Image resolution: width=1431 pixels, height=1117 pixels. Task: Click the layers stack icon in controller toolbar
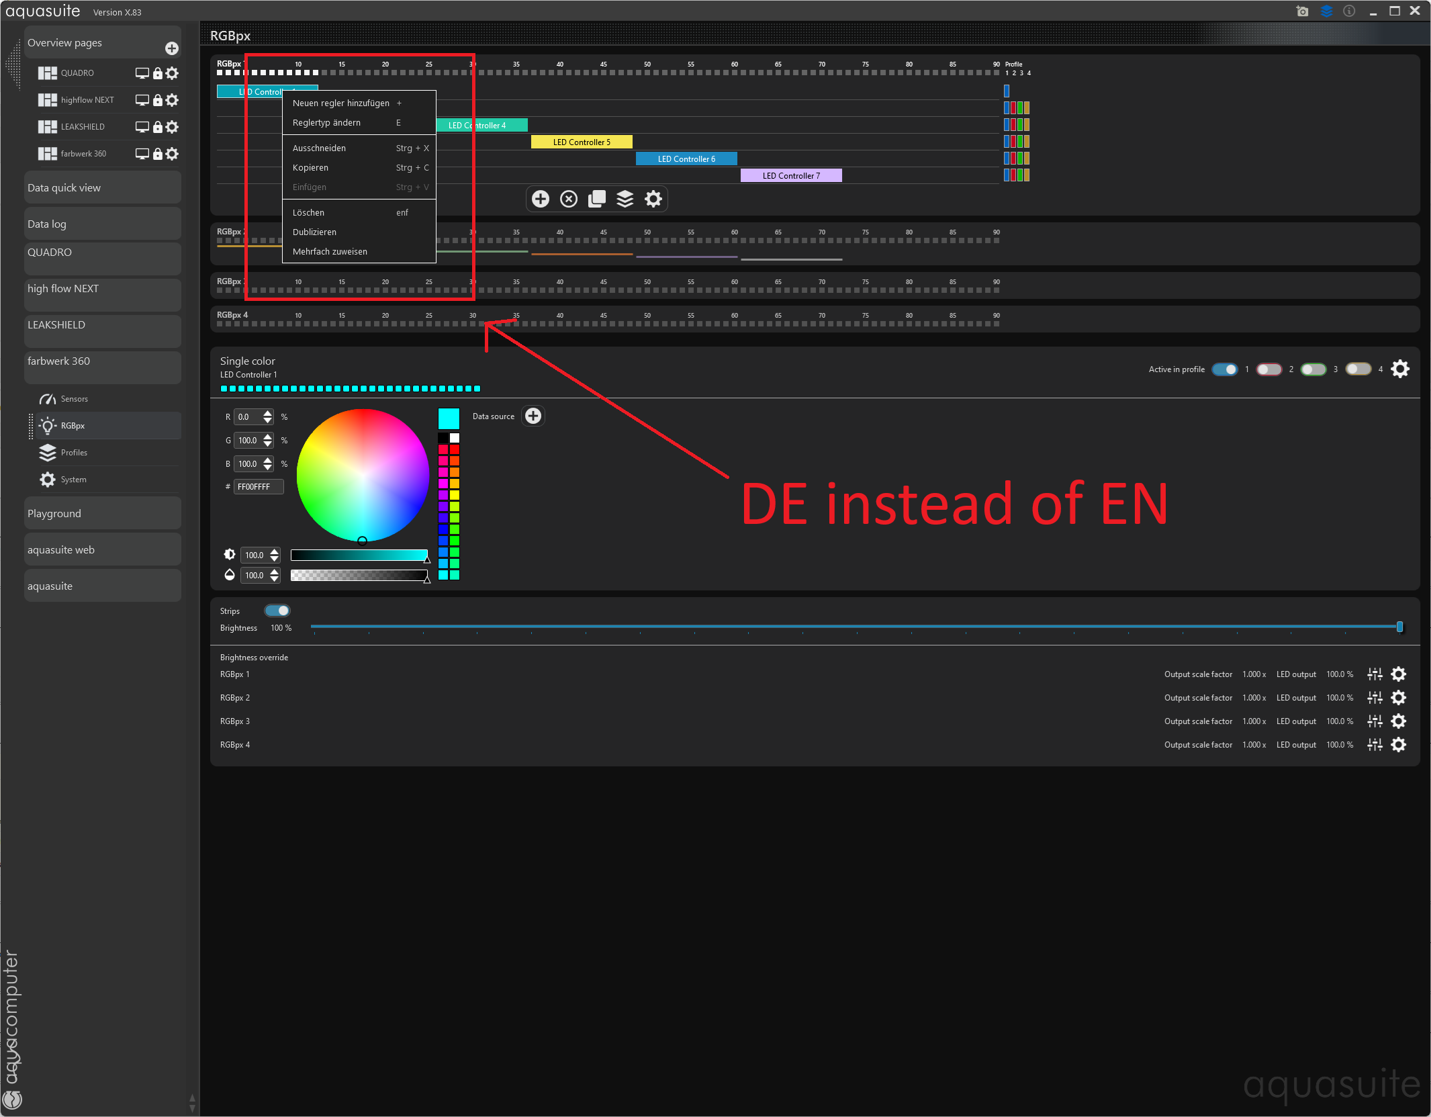point(625,199)
